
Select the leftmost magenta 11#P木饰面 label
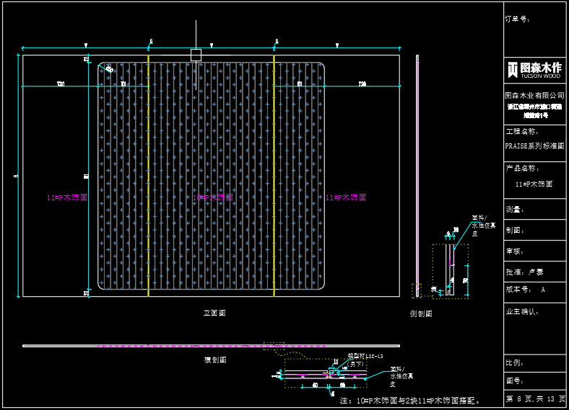pos(67,197)
